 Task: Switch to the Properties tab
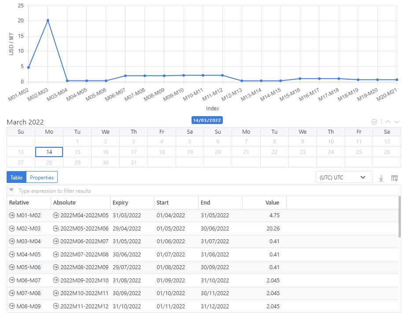[42, 178]
